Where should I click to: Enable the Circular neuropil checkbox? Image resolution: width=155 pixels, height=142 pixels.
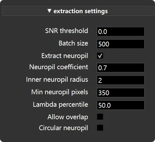pos(100,128)
